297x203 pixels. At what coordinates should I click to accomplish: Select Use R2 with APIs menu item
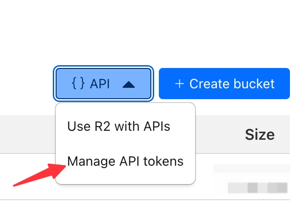(118, 127)
